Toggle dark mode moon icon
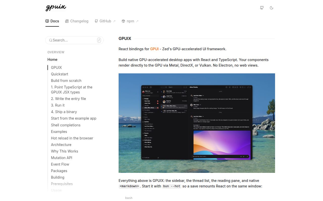323x201 pixels. point(272,8)
